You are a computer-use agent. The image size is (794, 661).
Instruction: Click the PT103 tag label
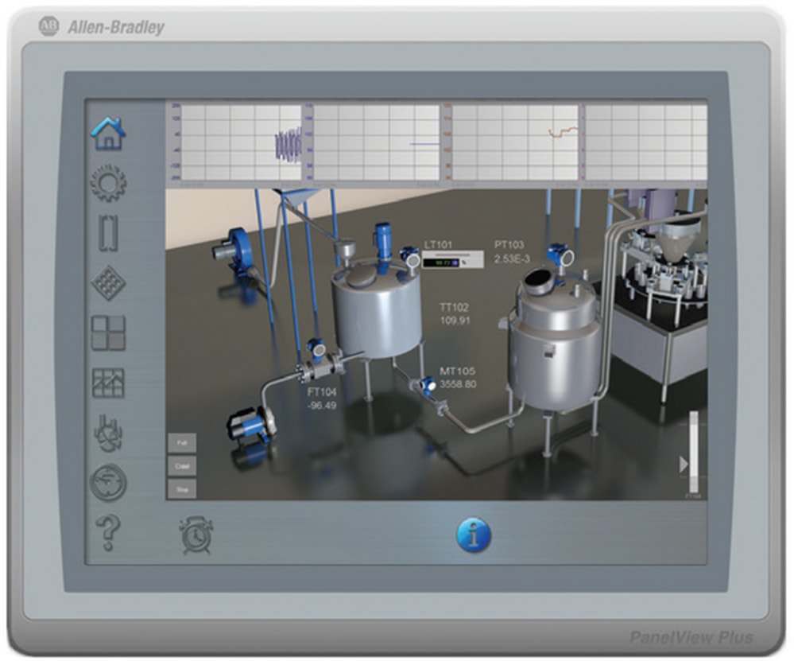[509, 245]
